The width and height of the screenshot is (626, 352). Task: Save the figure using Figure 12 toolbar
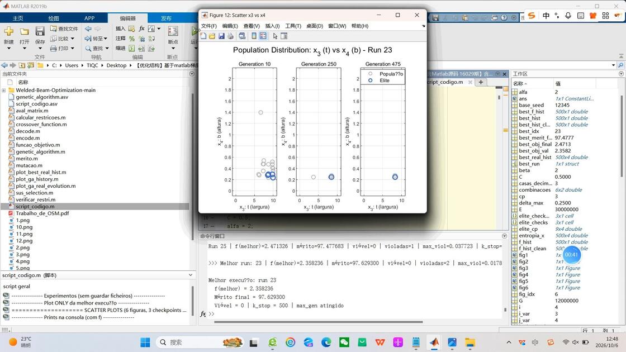[x=221, y=36]
